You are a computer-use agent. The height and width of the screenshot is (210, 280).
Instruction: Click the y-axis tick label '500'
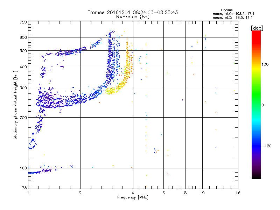[23, 51]
